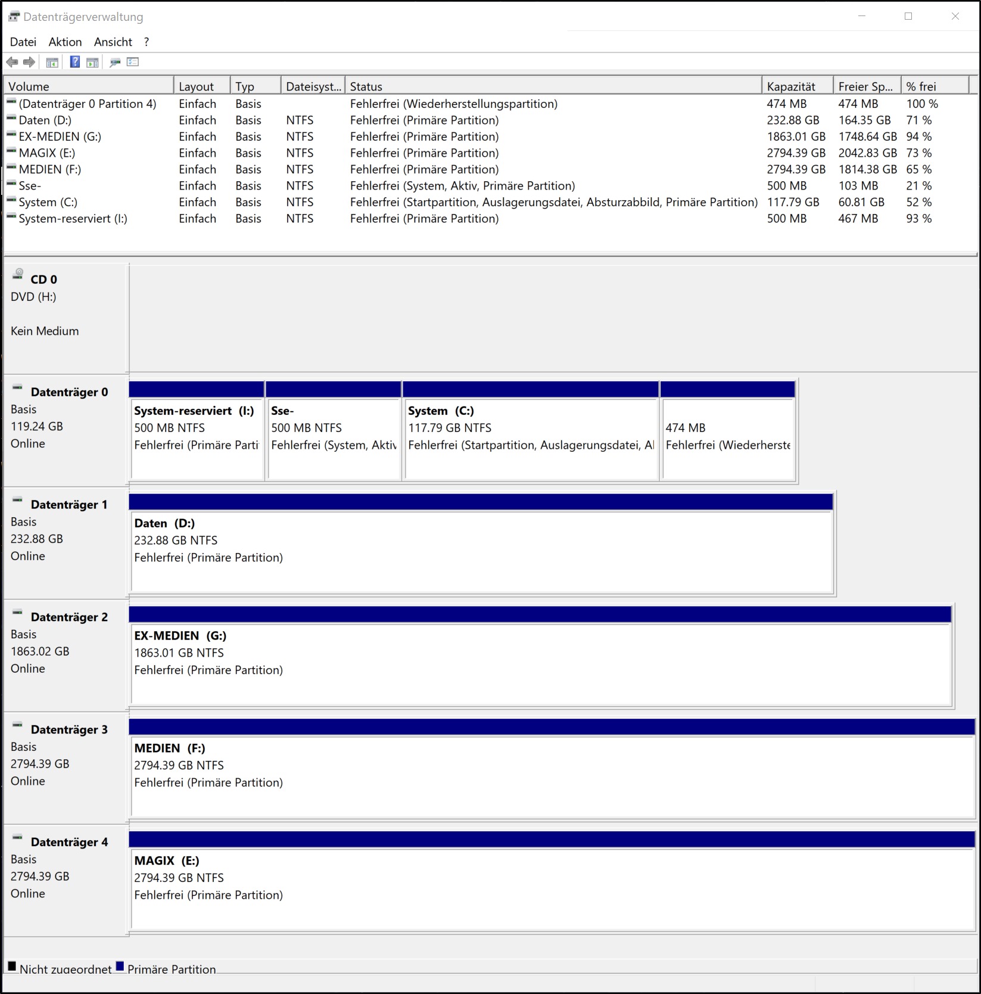The image size is (981, 994).
Task: Open the question mark help menu
Action: coord(147,42)
